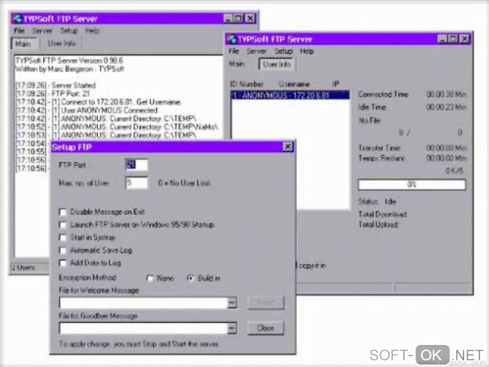
Task: Maximize the left TYPSoft FTP Server window
Action: [238, 19]
